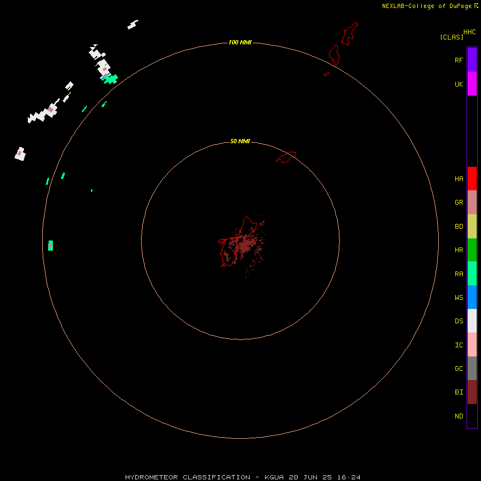Click the small oval island outline near 100 NMI ring
Screen dimensions: 481x481
click(327, 74)
